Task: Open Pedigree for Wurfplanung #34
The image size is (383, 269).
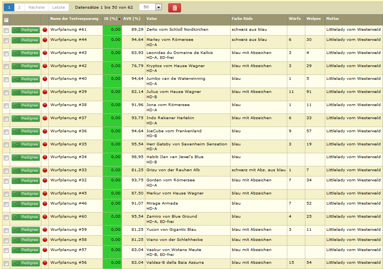Action: pos(26,157)
